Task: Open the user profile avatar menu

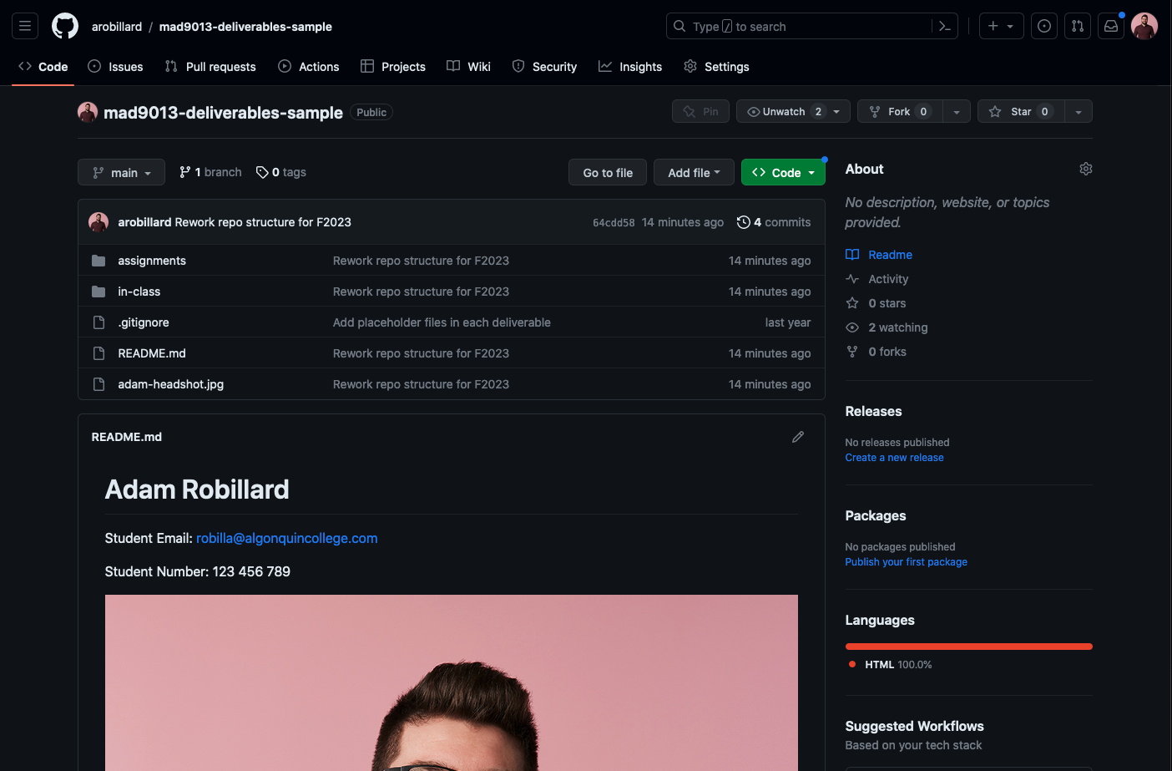Action: (1144, 26)
